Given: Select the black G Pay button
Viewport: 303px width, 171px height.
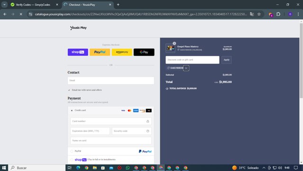Looking at the screenshot, I should click(x=144, y=52).
